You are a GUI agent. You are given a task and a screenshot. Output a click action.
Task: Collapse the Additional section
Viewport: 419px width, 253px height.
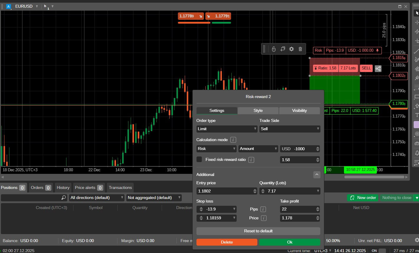click(317, 174)
